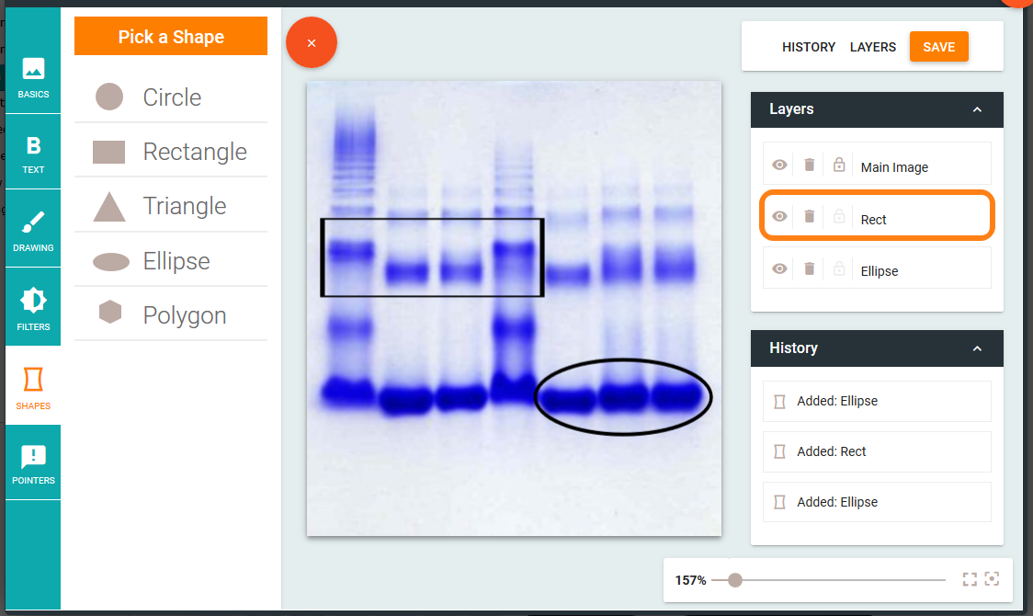This screenshot has height=616, width=1033.
Task: Click the zoom slider handle
Action: 734,580
